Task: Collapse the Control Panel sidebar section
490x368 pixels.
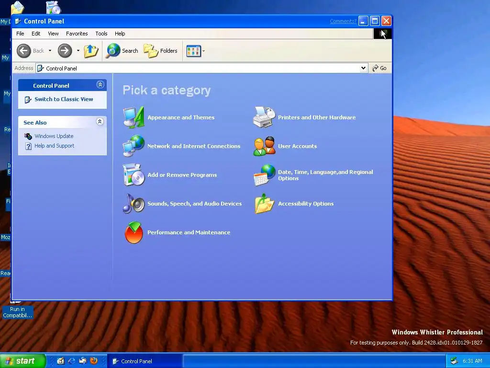Action: point(100,84)
